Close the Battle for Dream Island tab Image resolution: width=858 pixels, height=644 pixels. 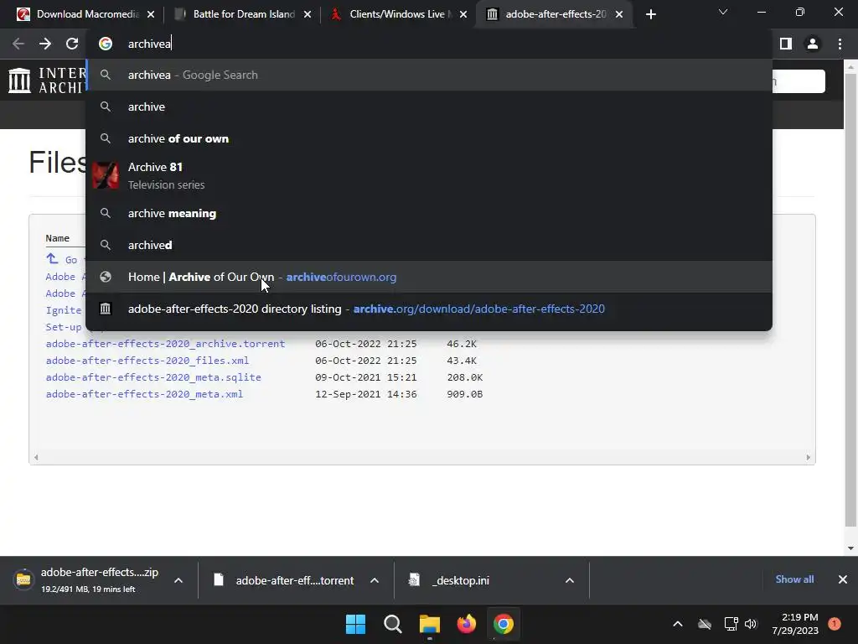pos(308,14)
